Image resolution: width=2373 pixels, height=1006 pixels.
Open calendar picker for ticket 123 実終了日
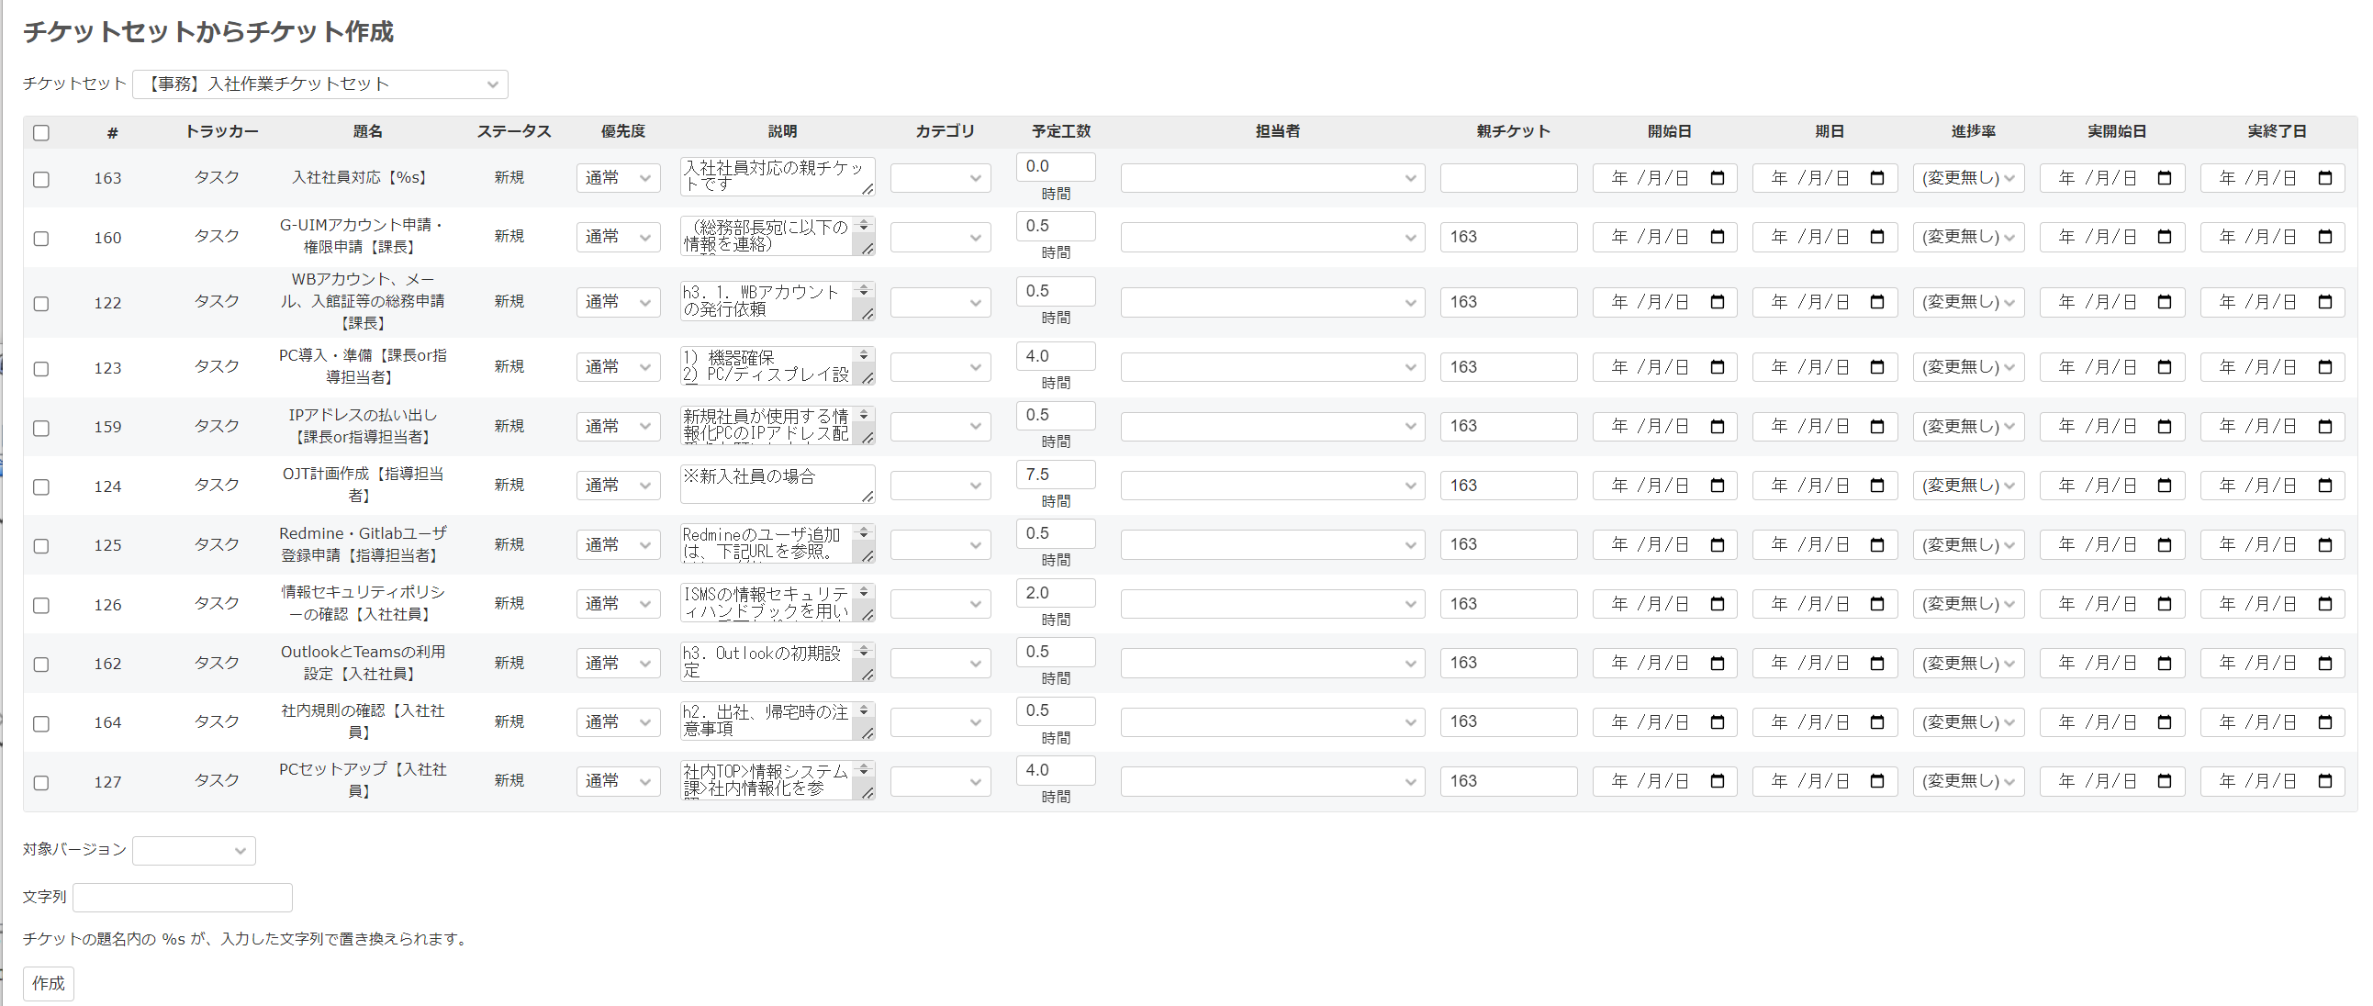2325,367
